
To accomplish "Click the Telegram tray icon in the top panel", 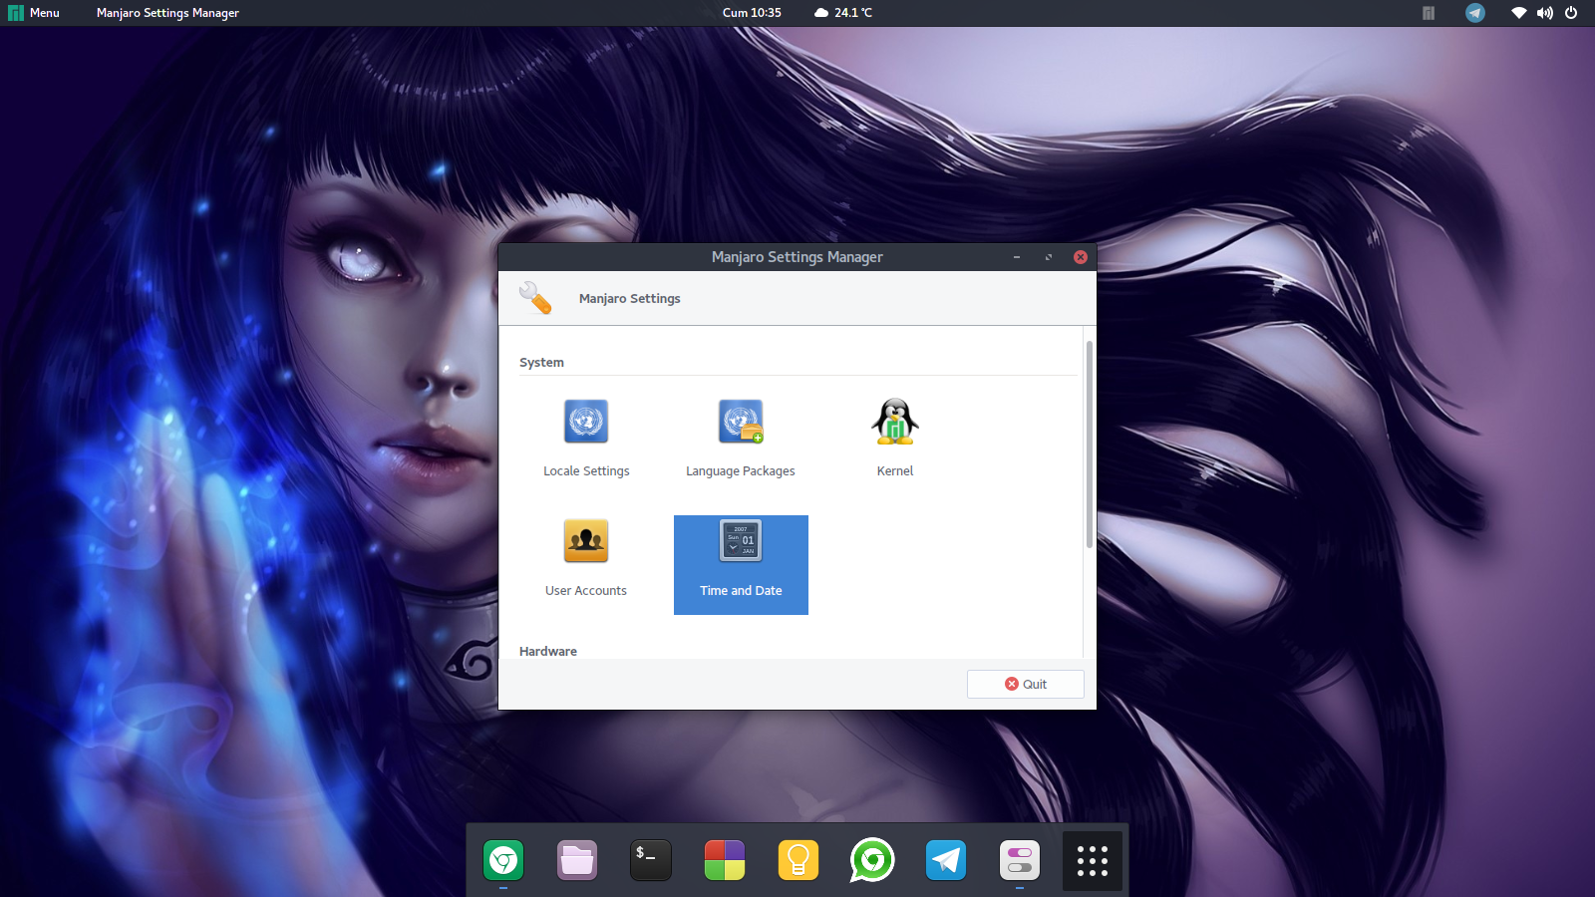I will pos(1475,13).
